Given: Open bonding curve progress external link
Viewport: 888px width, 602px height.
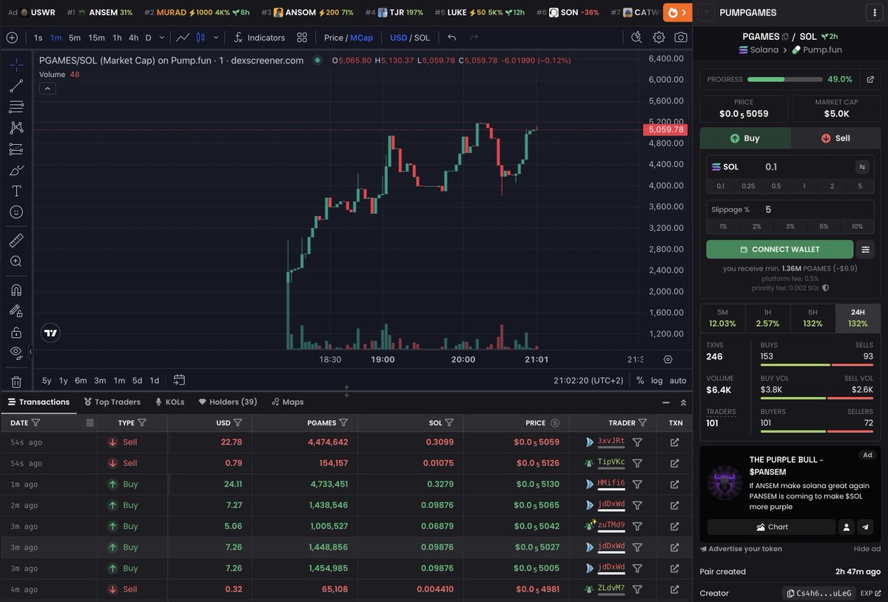Looking at the screenshot, I should [870, 79].
